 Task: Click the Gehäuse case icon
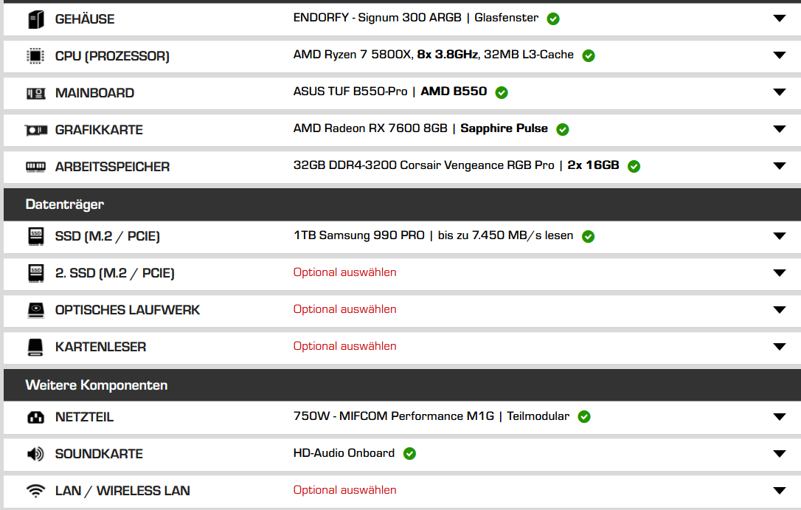(35, 19)
